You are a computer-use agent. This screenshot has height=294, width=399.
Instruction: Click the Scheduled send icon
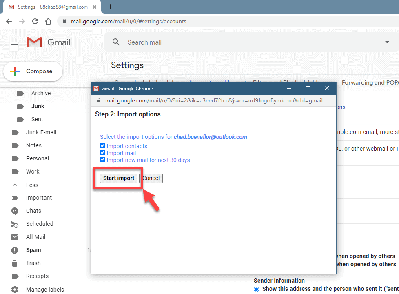tap(15, 224)
